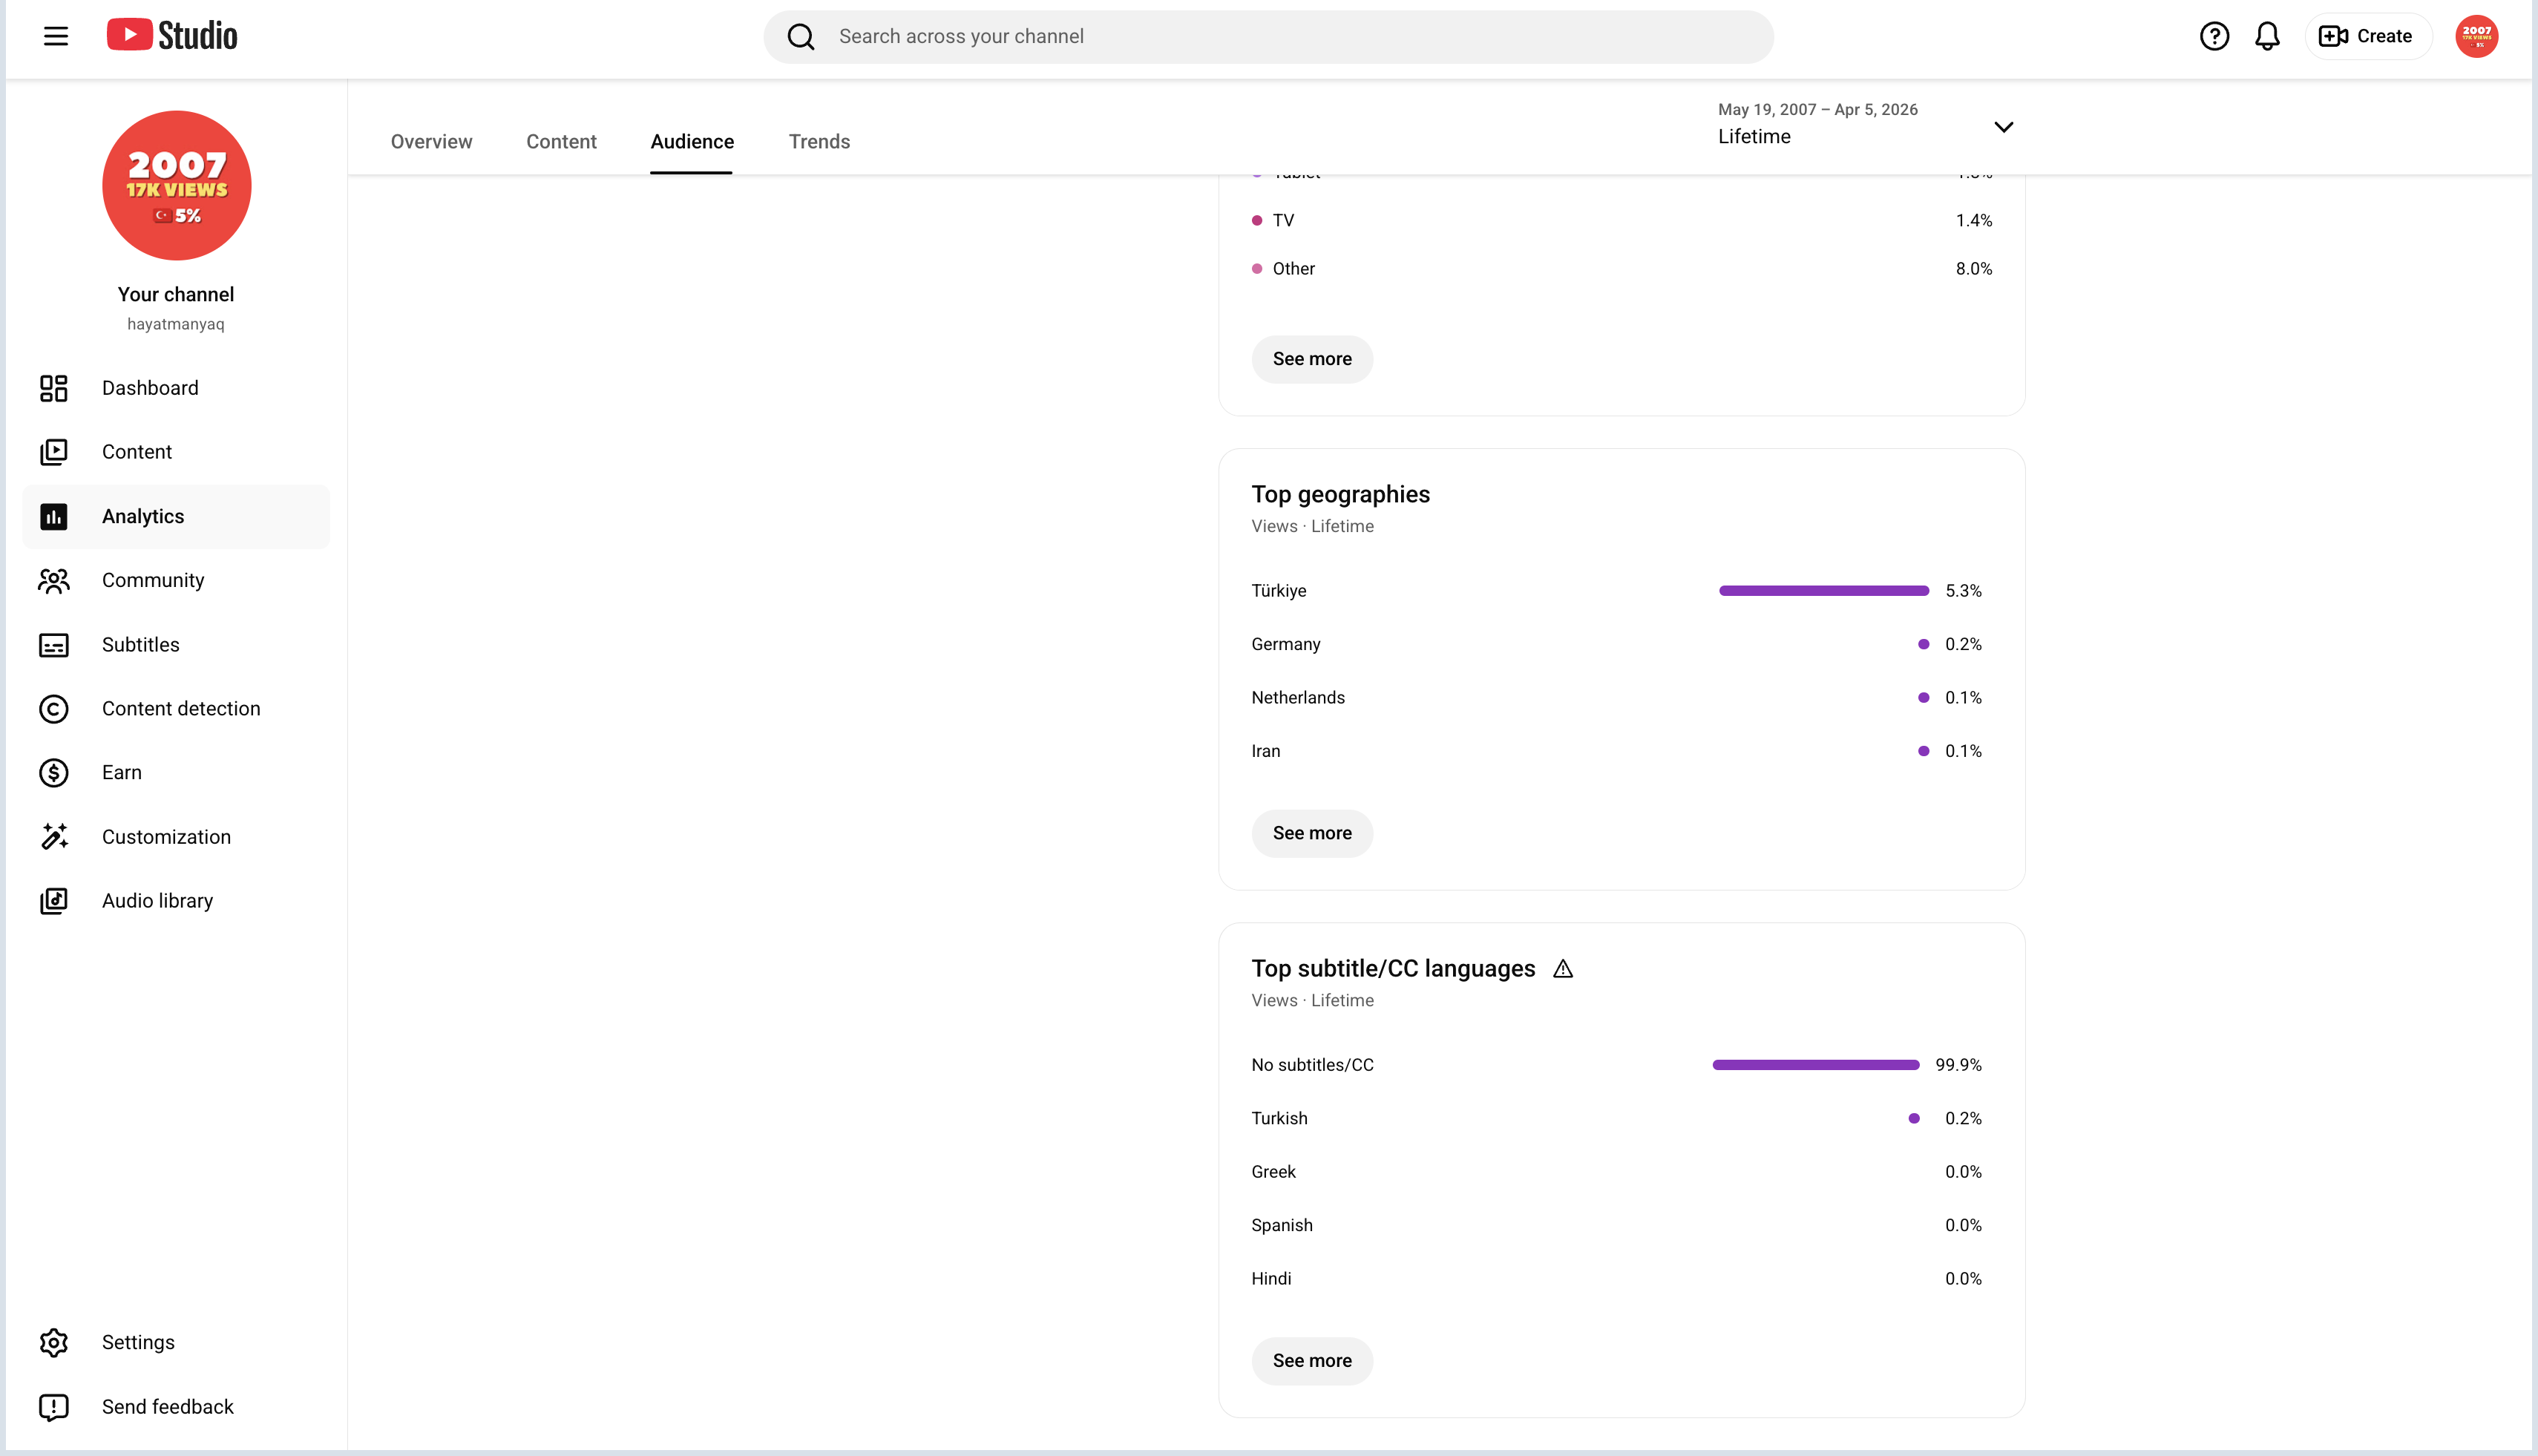The width and height of the screenshot is (2538, 1456).
Task: Click the Content detection copyright icon
Action: [54, 709]
